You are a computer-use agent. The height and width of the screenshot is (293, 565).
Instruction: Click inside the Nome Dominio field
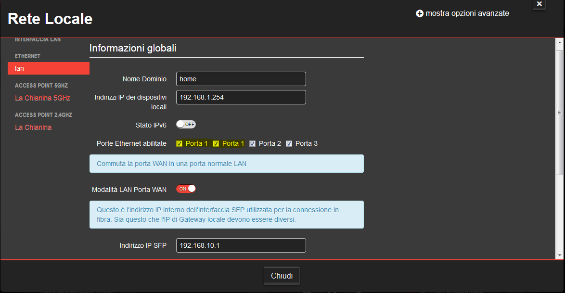coord(241,78)
